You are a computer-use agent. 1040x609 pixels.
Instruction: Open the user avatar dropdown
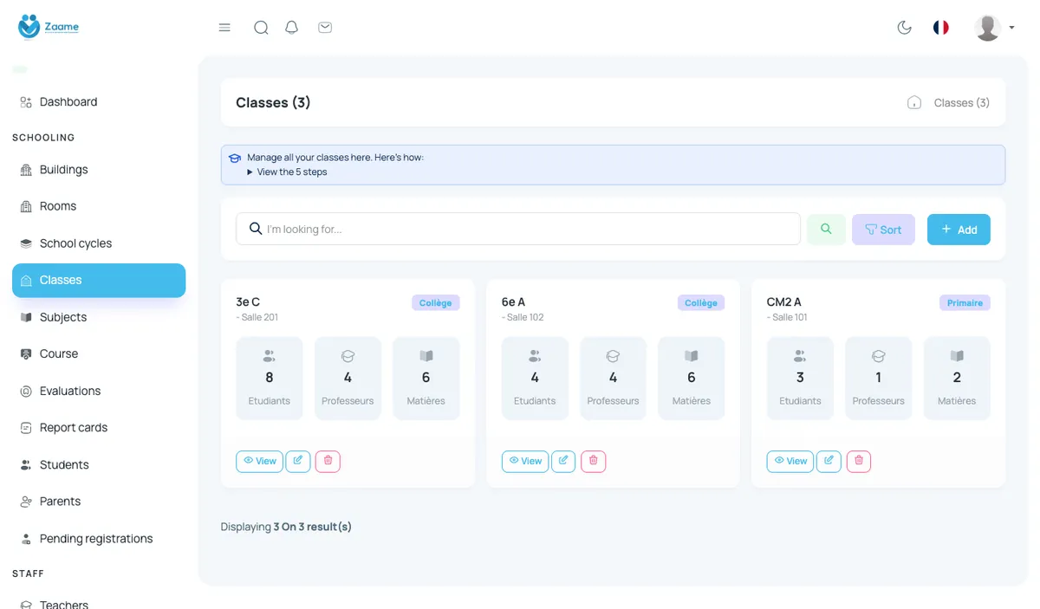pyautogui.click(x=994, y=28)
